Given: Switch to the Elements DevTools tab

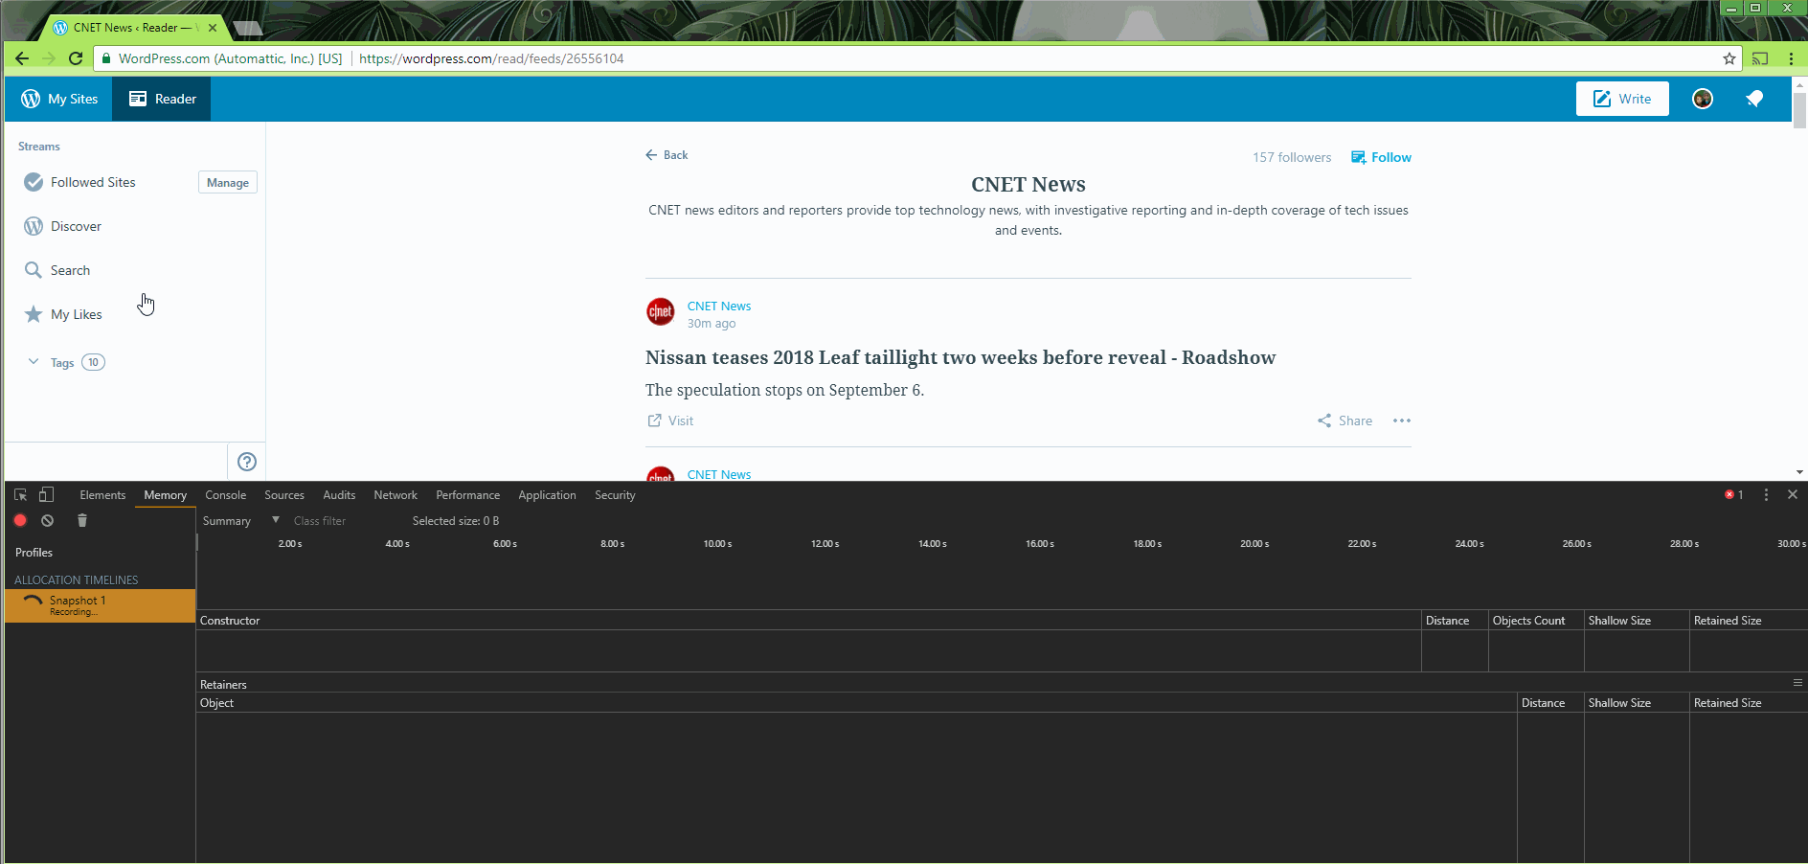Looking at the screenshot, I should (102, 495).
